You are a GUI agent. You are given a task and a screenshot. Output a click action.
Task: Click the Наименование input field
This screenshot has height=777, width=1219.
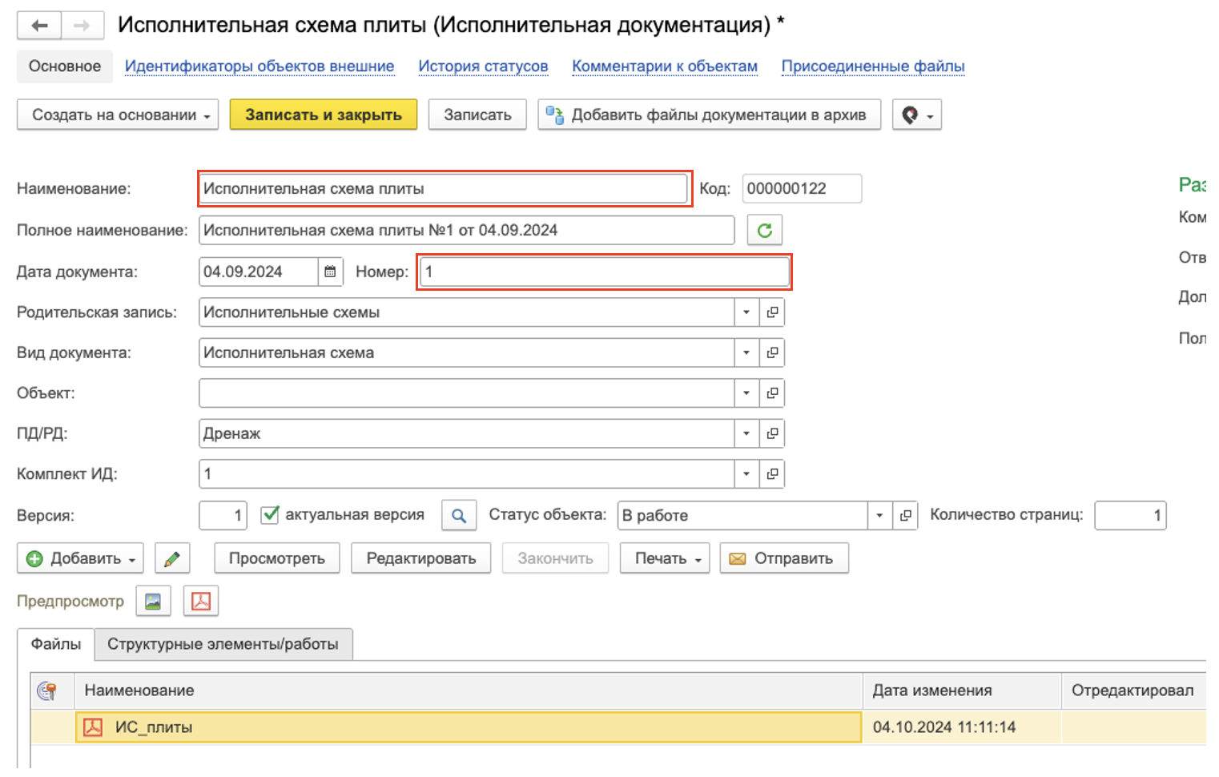point(445,188)
